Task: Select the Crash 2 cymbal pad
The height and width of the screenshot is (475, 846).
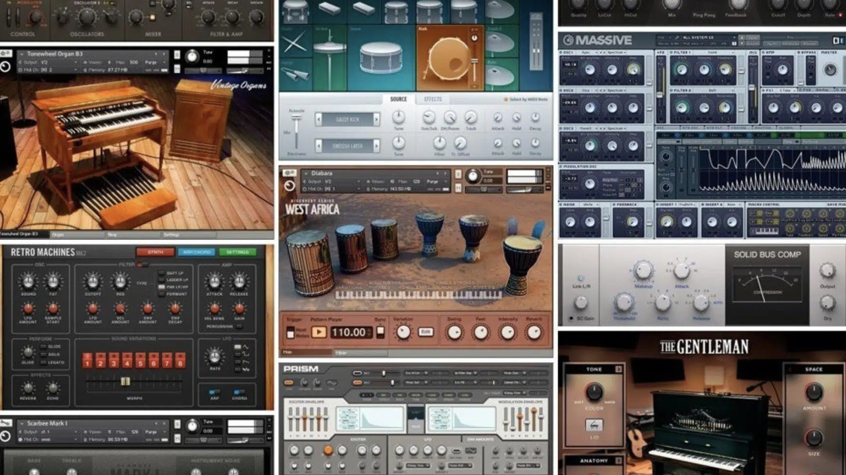Action: tap(502, 42)
